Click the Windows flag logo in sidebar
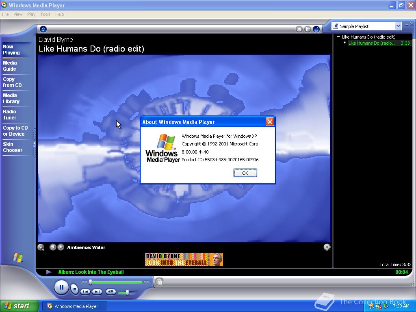The width and height of the screenshot is (416, 312). point(18,257)
